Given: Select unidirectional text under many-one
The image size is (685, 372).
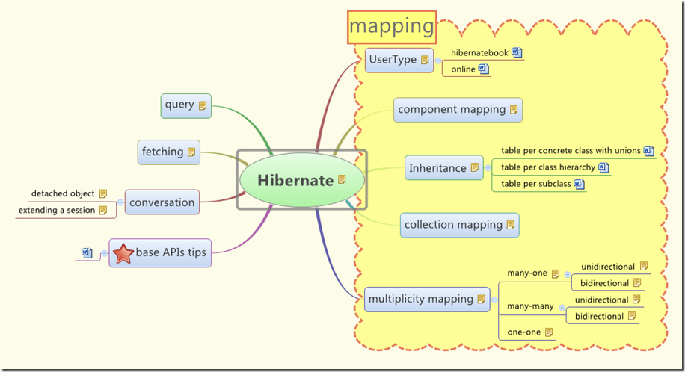Looking at the screenshot, I should point(608,267).
